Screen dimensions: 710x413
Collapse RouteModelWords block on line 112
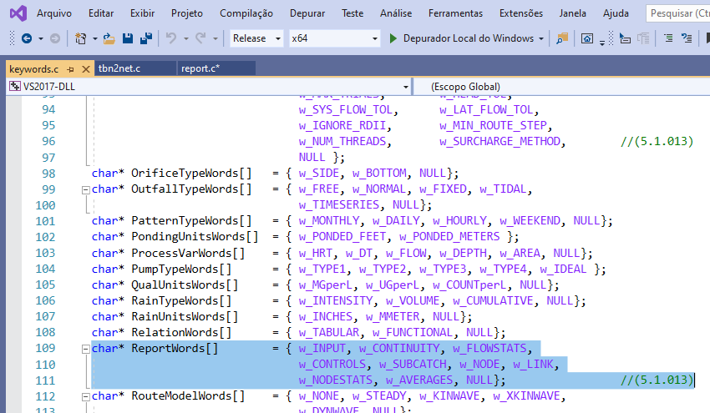[x=85, y=397]
